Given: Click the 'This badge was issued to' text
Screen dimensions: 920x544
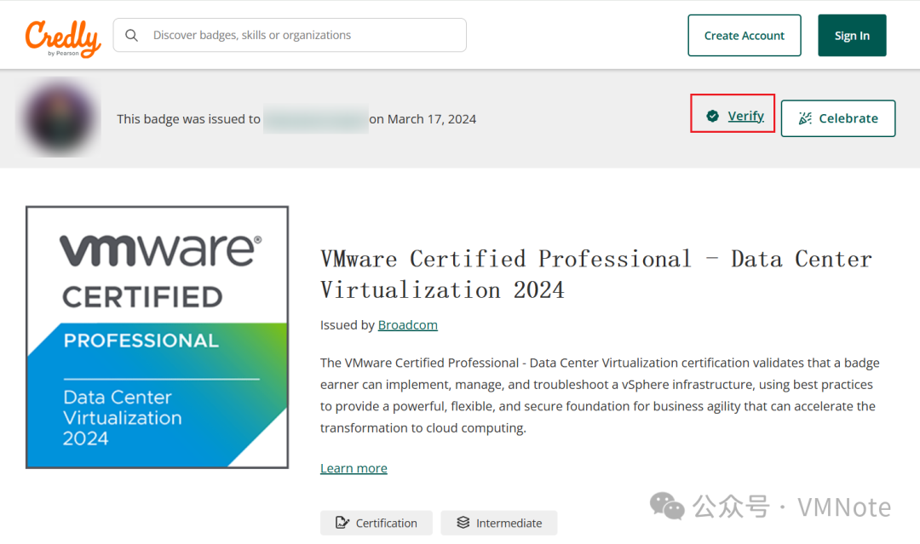Looking at the screenshot, I should coord(188,119).
